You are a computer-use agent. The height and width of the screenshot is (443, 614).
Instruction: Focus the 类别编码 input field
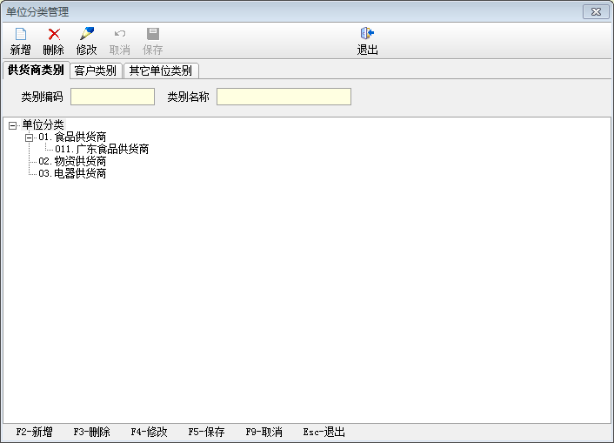[x=112, y=97]
